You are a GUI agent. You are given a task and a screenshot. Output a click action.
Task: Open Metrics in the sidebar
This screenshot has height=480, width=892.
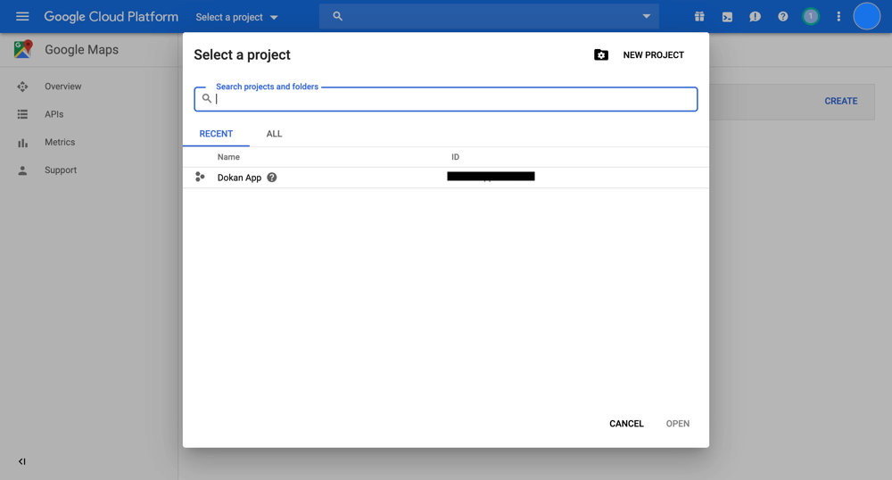pos(60,142)
